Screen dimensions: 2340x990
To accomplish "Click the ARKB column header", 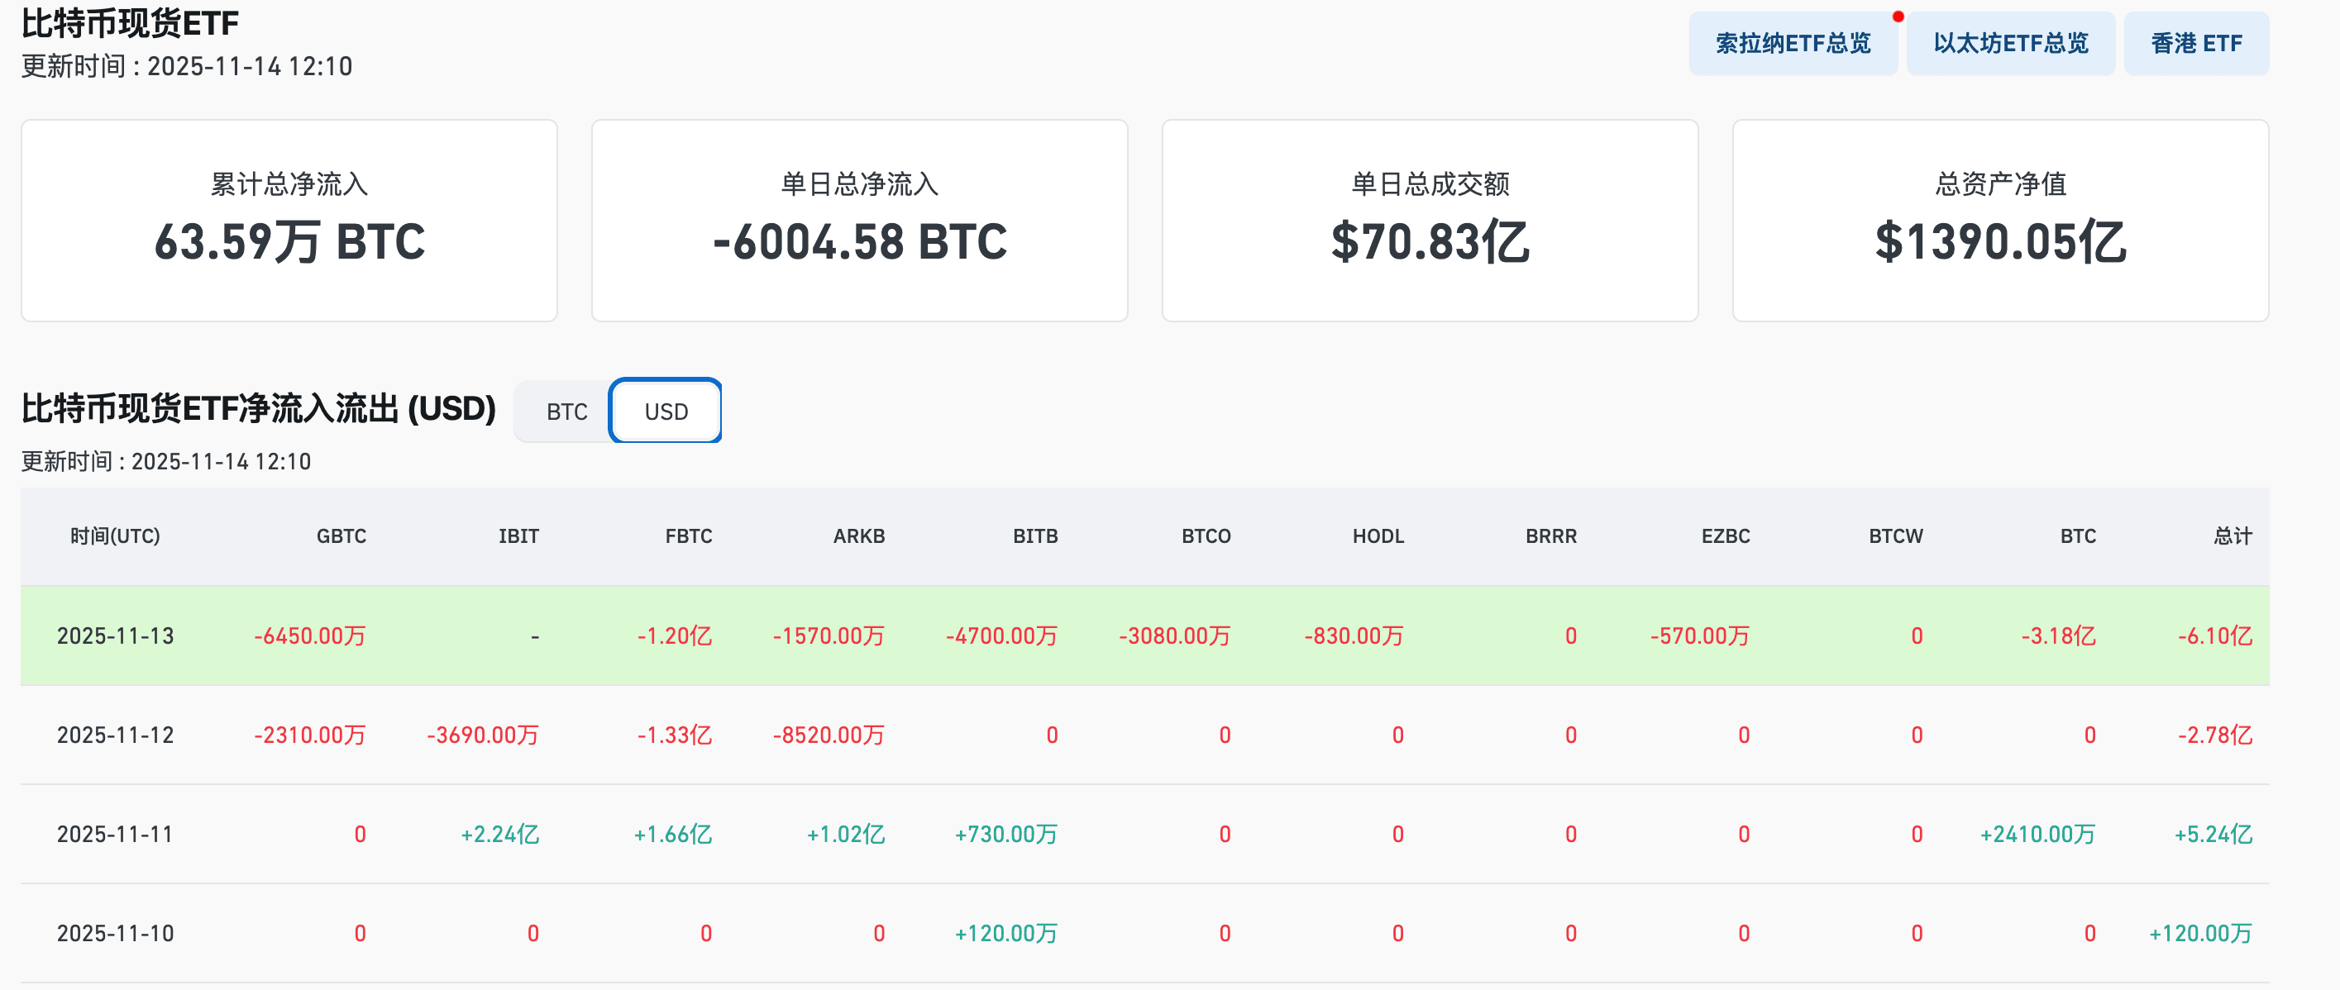I will click(x=858, y=535).
